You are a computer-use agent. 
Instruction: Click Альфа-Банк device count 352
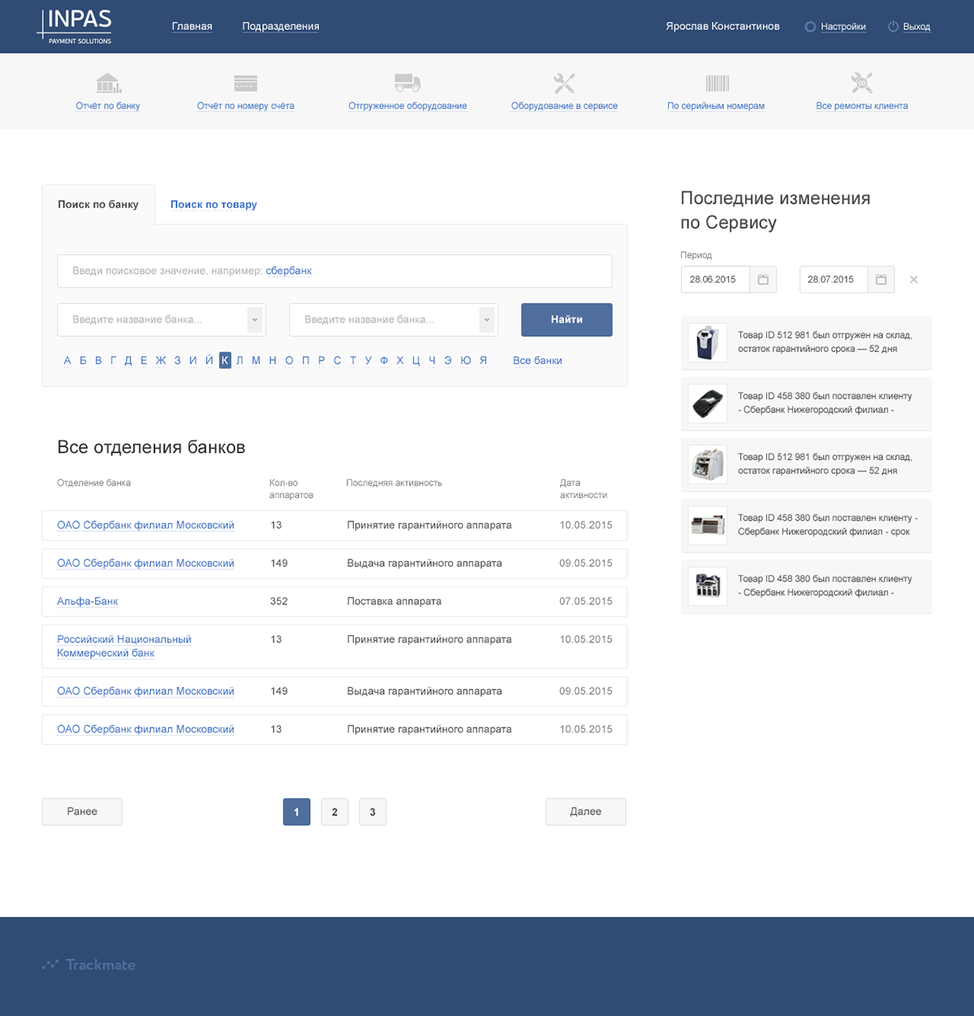click(279, 602)
